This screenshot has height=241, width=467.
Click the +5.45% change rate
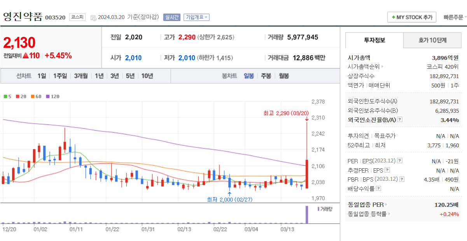pyautogui.click(x=58, y=56)
